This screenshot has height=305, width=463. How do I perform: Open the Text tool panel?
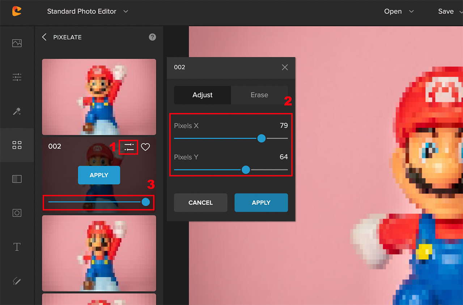tap(17, 247)
